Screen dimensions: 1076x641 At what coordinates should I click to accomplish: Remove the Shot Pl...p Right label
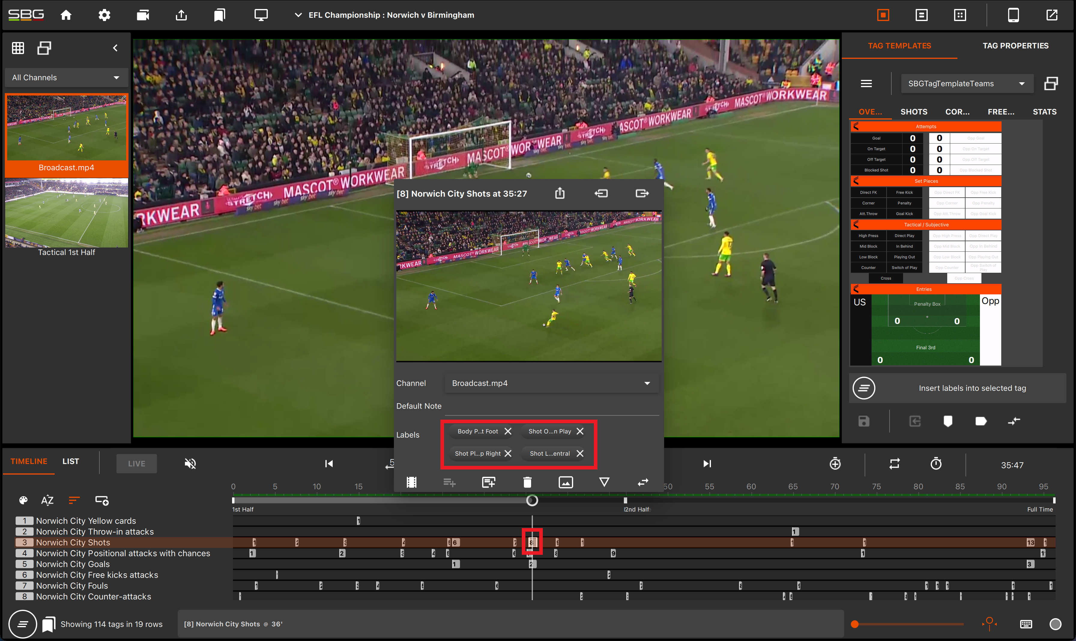[x=508, y=454]
